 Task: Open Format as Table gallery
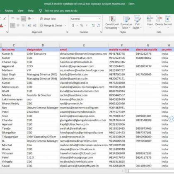pyautogui.click(x=126, y=23)
